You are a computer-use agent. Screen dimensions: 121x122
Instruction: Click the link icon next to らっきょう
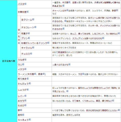coord(30,119)
